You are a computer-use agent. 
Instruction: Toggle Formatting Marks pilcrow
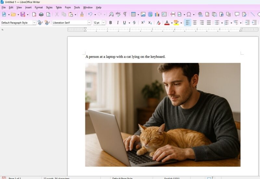click(125, 14)
